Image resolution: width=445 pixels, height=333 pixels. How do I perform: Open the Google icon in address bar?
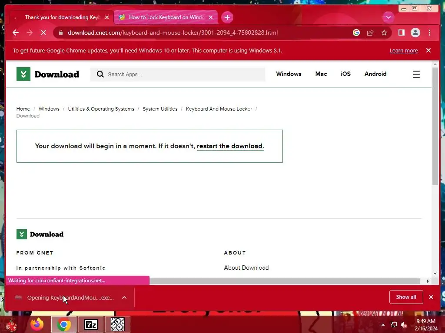click(356, 33)
